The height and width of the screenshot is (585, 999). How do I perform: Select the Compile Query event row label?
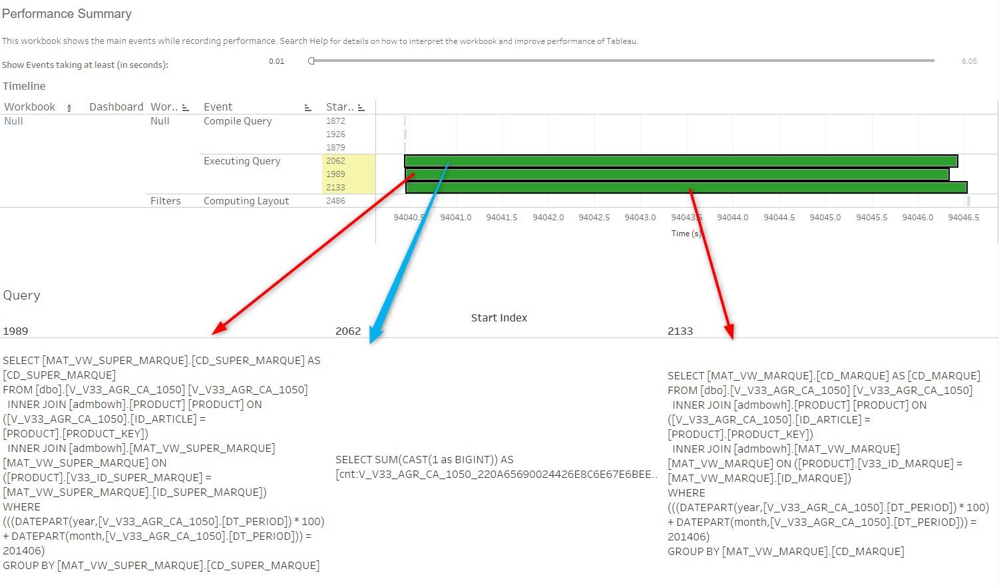238,121
